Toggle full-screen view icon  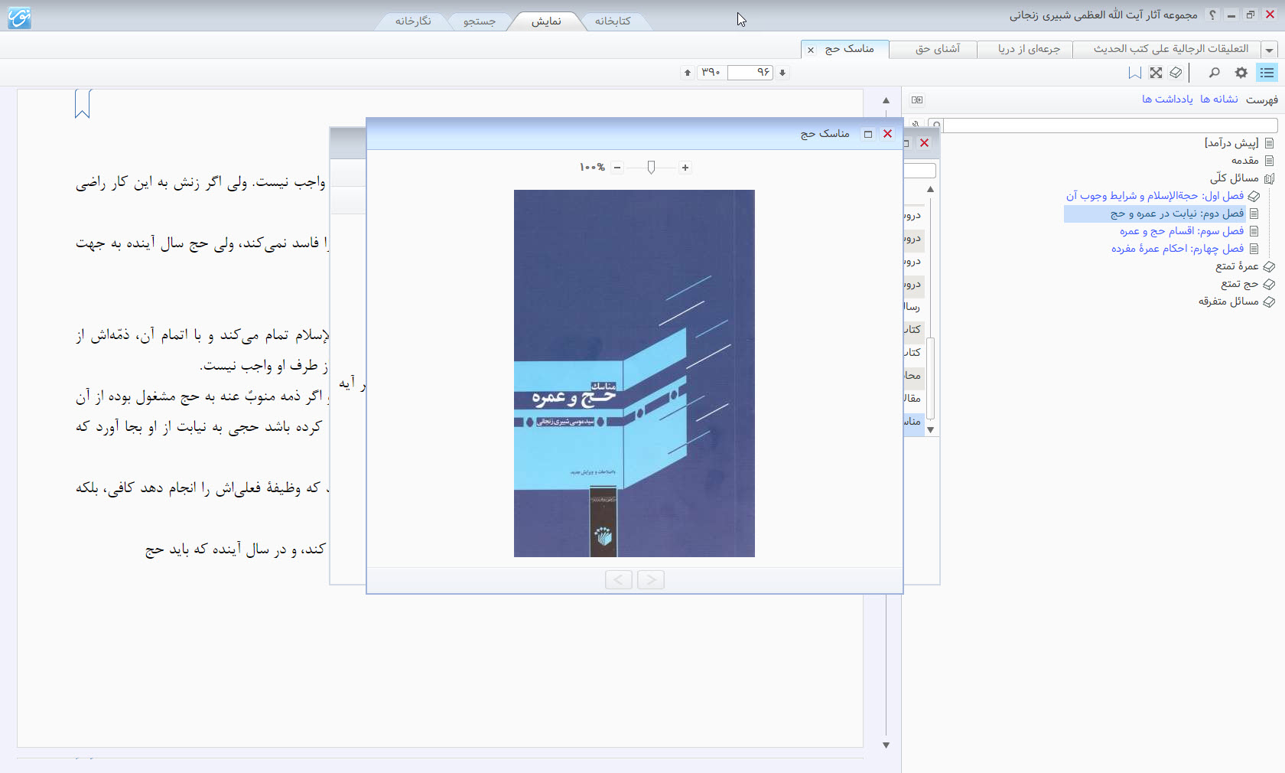coord(1156,73)
